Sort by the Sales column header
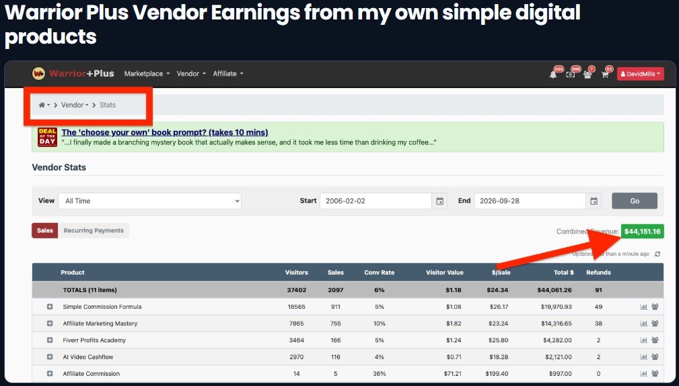Screen dimensions: 679x386 pos(336,273)
